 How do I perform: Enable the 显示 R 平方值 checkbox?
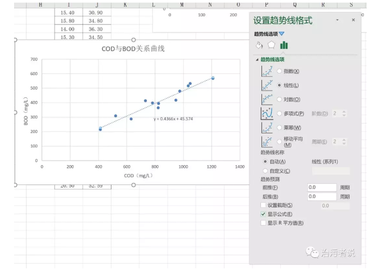[264, 223]
